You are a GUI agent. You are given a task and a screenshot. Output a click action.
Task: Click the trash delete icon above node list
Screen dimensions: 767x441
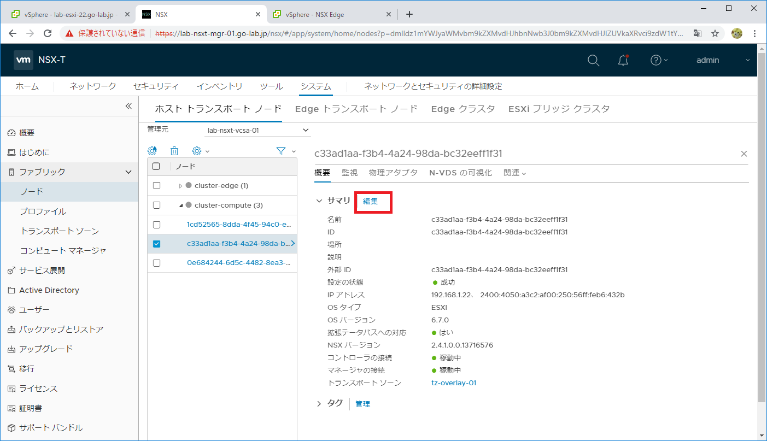(x=174, y=151)
